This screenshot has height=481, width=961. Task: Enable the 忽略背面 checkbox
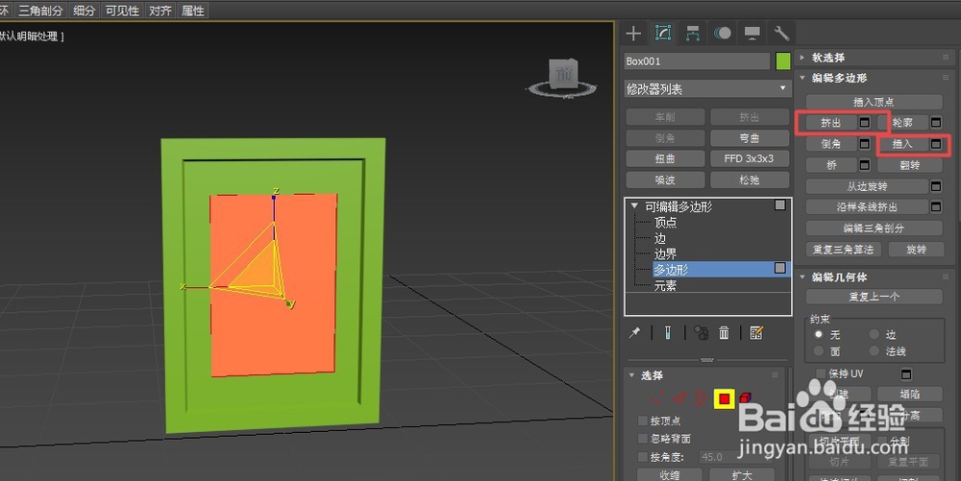[642, 439]
